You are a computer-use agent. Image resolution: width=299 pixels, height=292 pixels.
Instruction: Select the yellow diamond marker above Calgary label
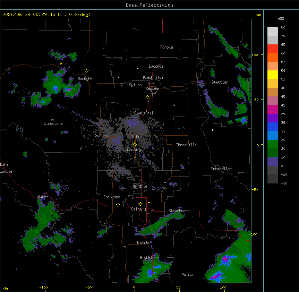pyautogui.click(x=140, y=204)
